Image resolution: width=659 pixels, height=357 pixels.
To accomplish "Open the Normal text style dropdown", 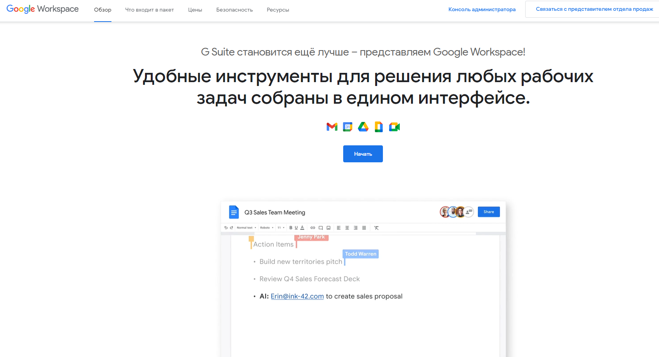I will tap(246, 228).
